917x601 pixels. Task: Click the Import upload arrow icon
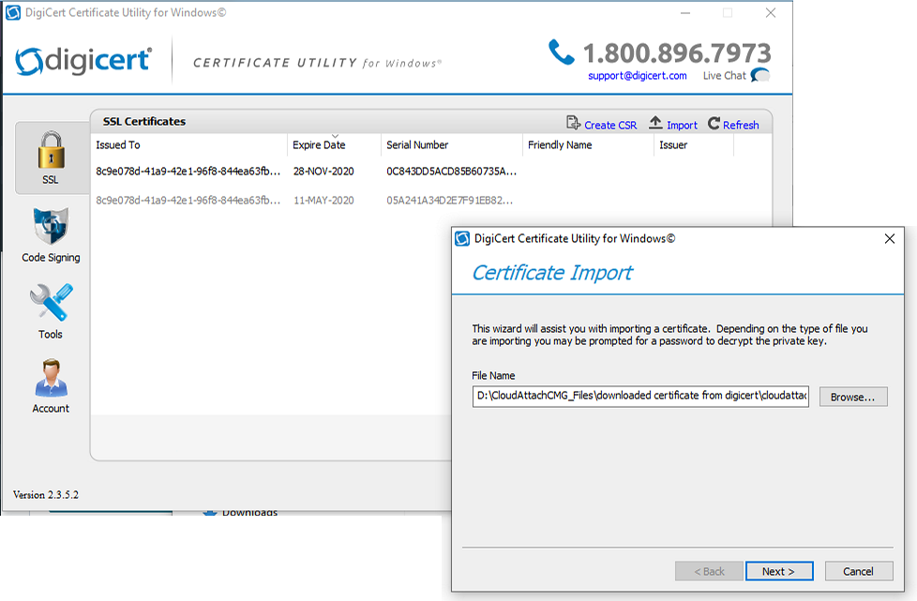(655, 123)
